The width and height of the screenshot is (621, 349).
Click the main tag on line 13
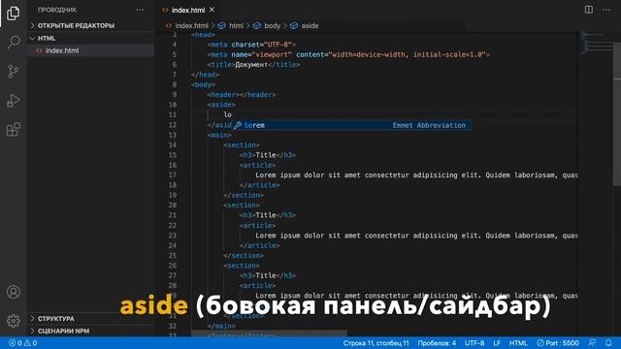coord(219,135)
